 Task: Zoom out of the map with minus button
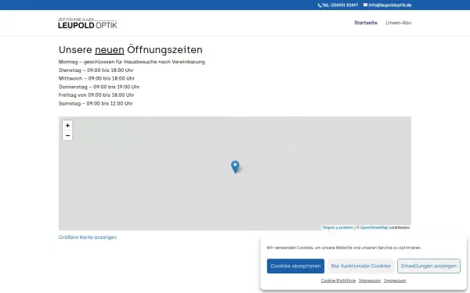pyautogui.click(x=67, y=135)
